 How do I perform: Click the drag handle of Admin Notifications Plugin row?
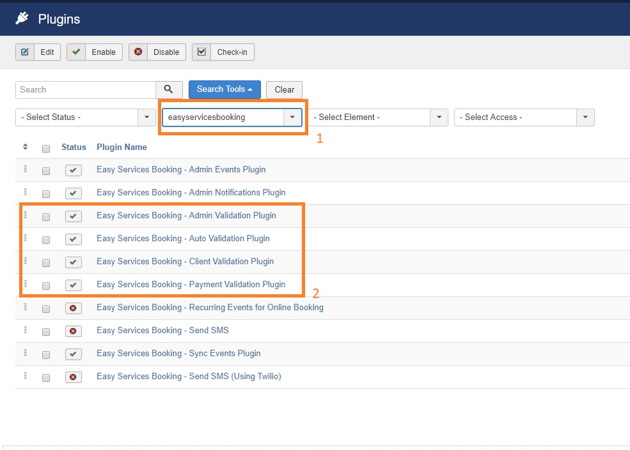26,191
